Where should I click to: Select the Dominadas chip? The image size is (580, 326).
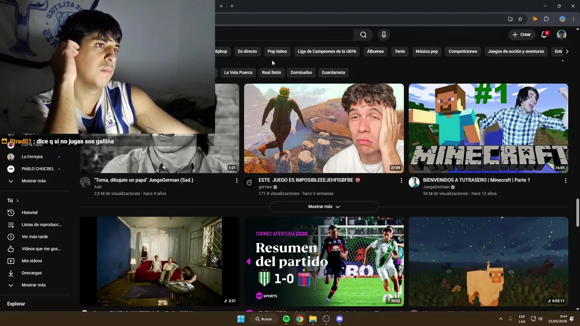[x=301, y=72]
